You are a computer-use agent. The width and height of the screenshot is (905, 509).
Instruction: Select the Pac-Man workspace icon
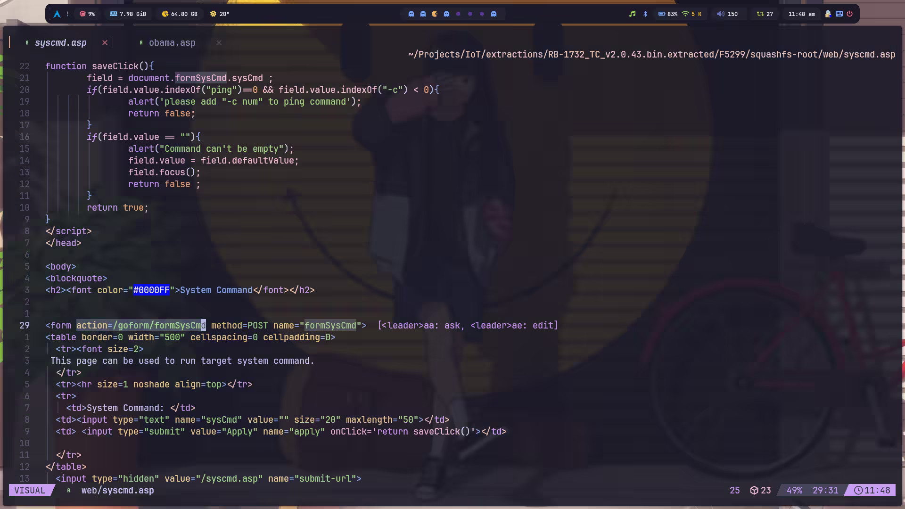point(435,14)
